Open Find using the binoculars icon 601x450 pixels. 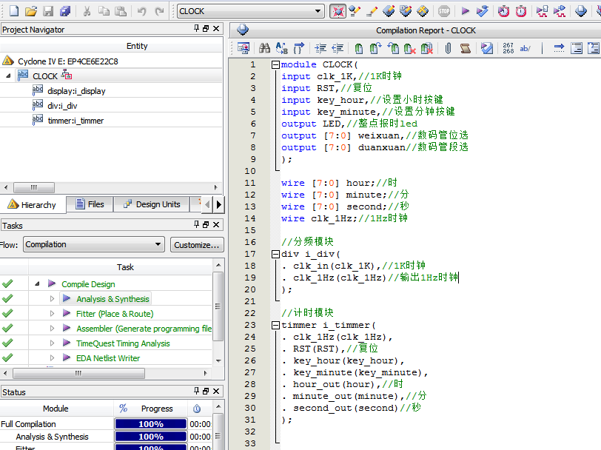tap(264, 48)
